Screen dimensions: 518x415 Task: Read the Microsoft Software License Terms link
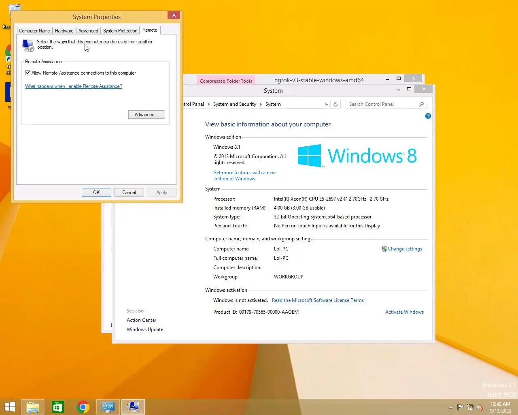click(318, 300)
